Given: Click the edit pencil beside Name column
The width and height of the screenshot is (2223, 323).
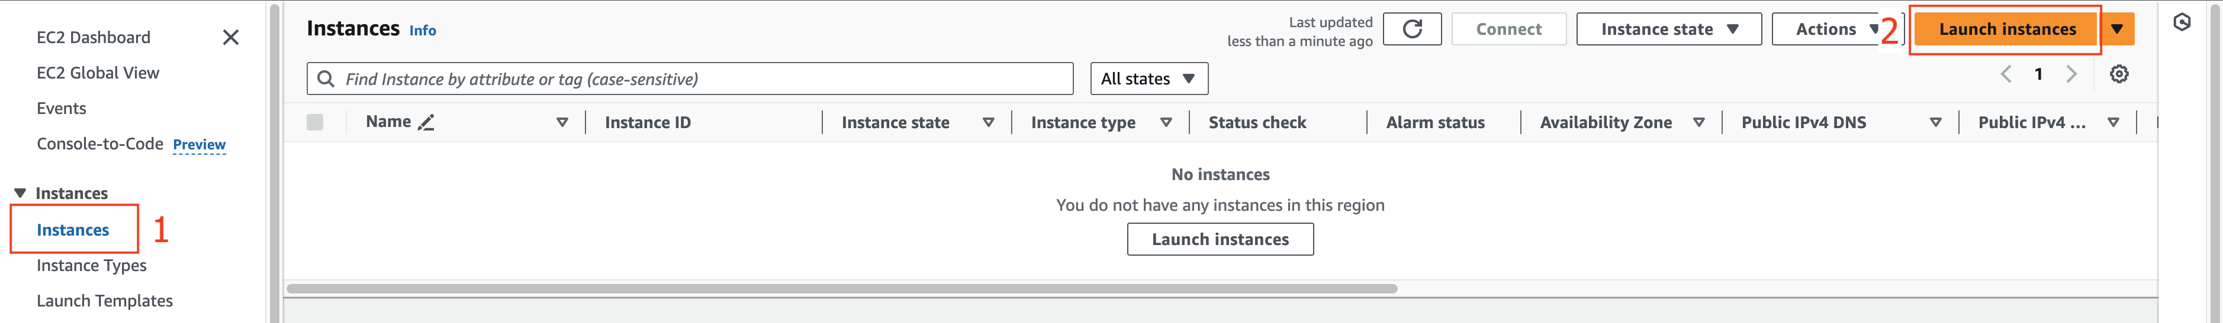Looking at the screenshot, I should click(x=426, y=122).
